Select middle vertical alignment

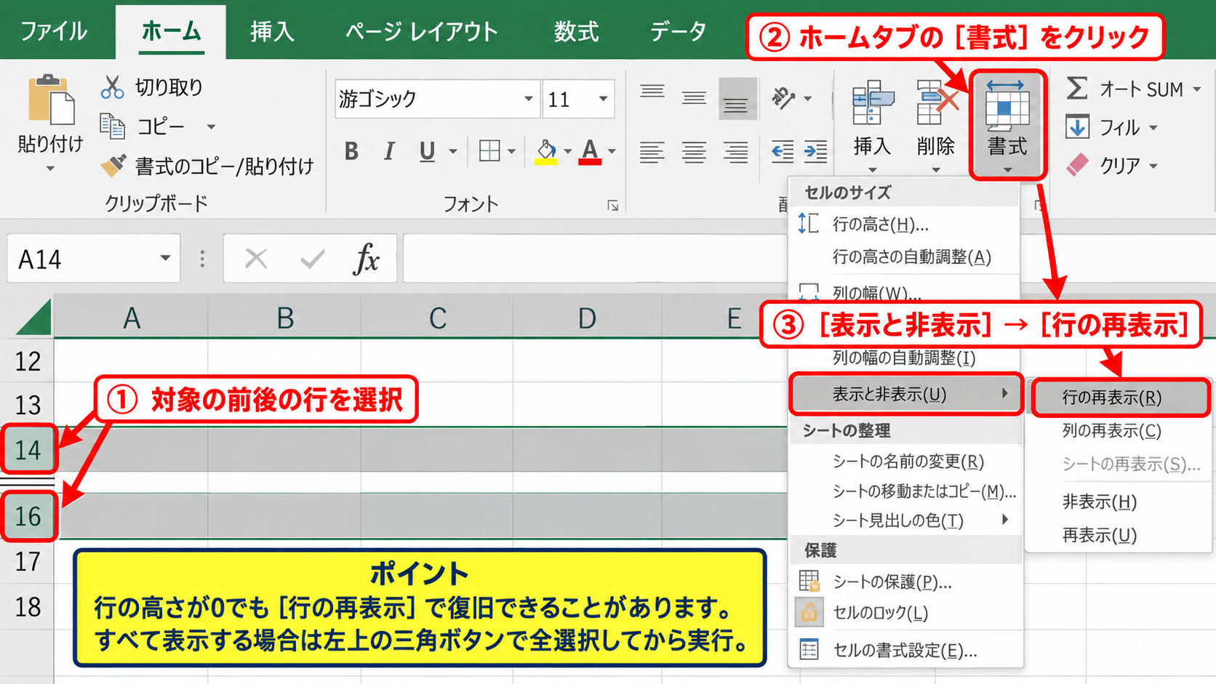tap(694, 97)
